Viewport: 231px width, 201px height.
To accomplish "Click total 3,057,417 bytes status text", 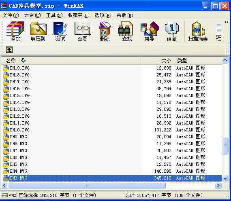I will [164, 195].
